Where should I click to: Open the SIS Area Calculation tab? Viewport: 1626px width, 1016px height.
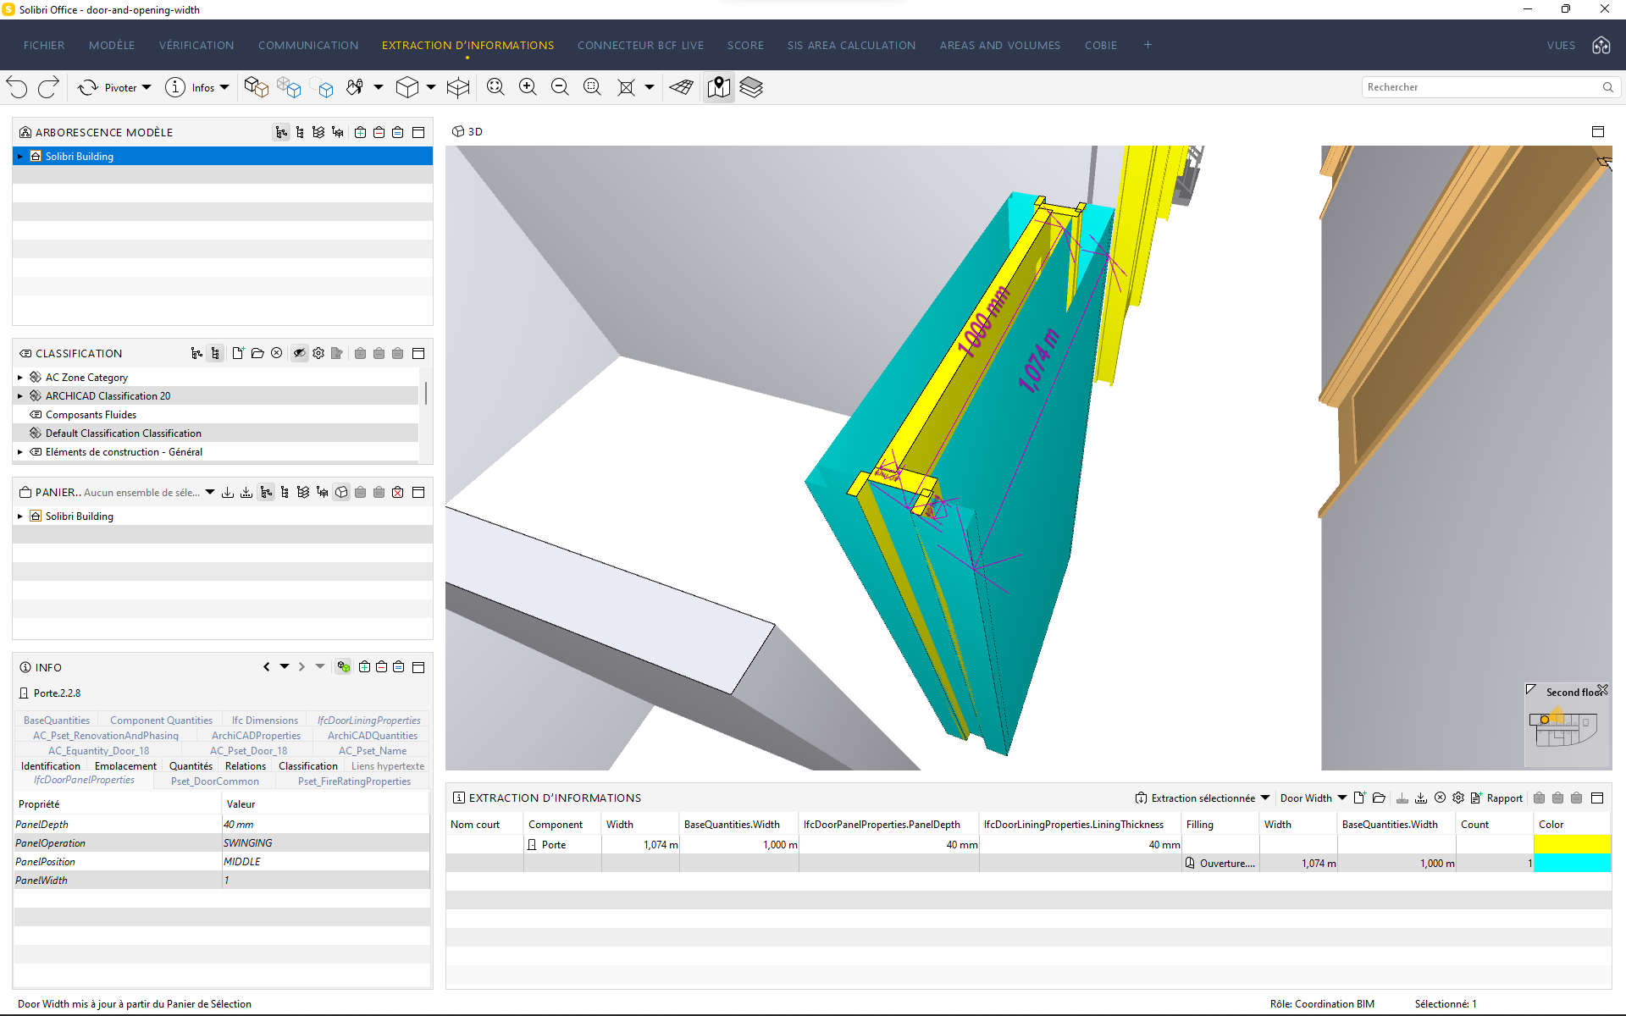(851, 45)
